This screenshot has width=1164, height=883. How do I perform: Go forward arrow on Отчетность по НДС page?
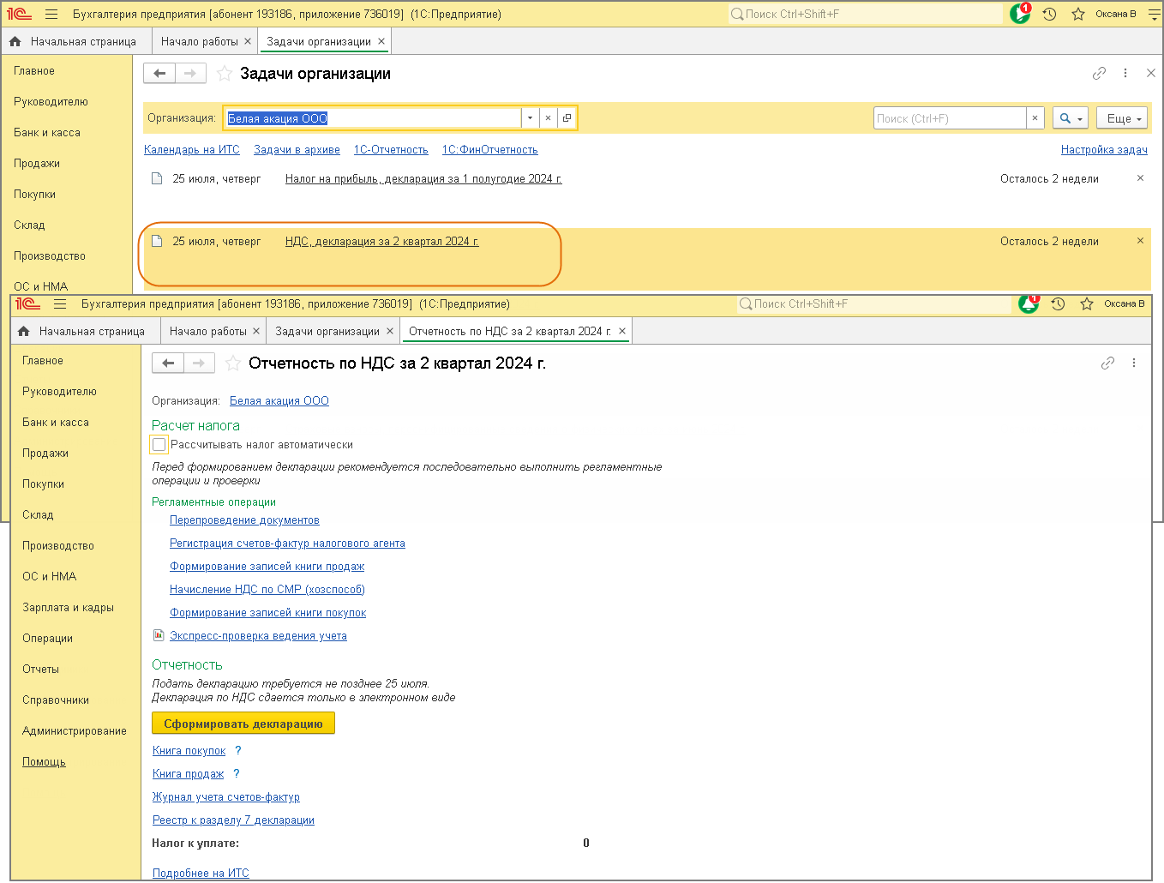coord(199,363)
